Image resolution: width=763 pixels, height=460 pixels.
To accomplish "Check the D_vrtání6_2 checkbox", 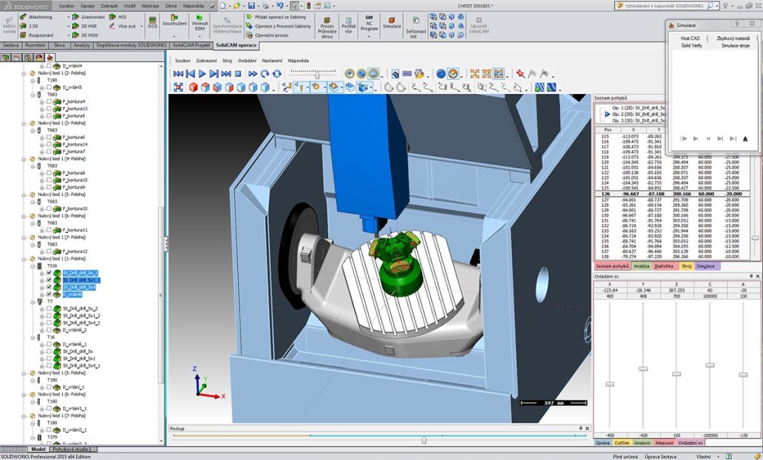I will pyautogui.click(x=49, y=330).
